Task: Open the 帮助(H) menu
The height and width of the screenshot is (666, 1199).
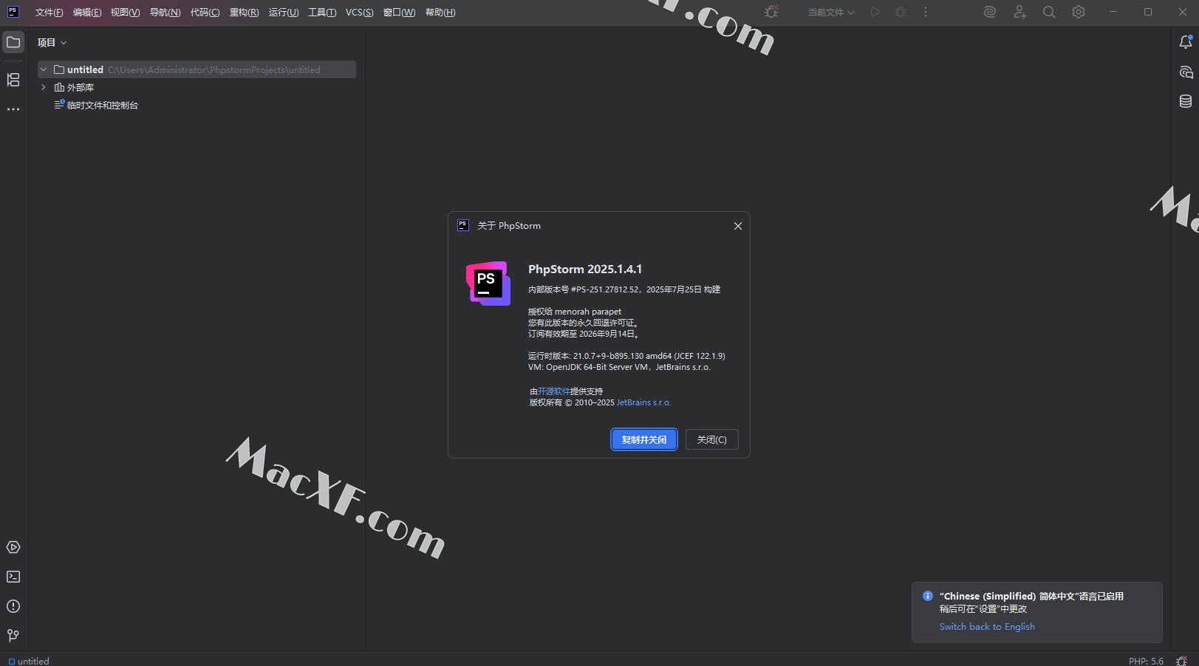Action: (440, 13)
